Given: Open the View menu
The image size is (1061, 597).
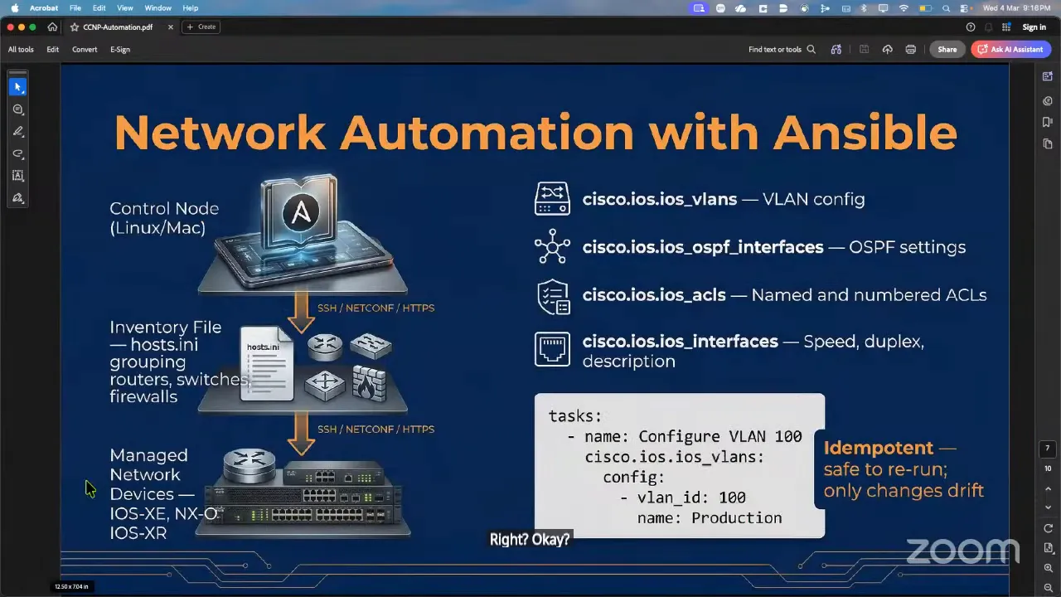Looking at the screenshot, I should 125,8.
